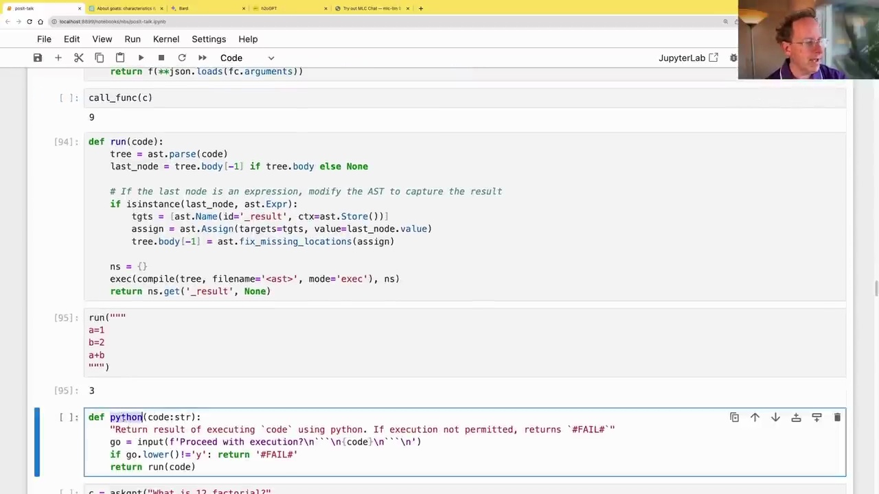Image resolution: width=879 pixels, height=494 pixels.
Task: Click the 'return run(code)' line
Action: pyautogui.click(x=152, y=467)
